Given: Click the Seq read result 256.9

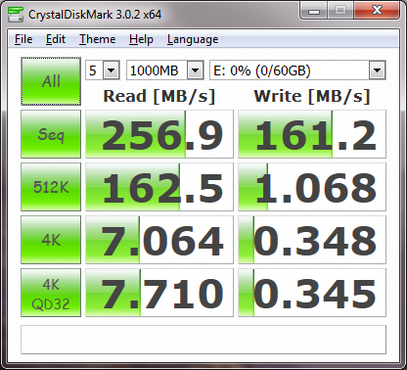Looking at the screenshot, I should click(159, 134).
